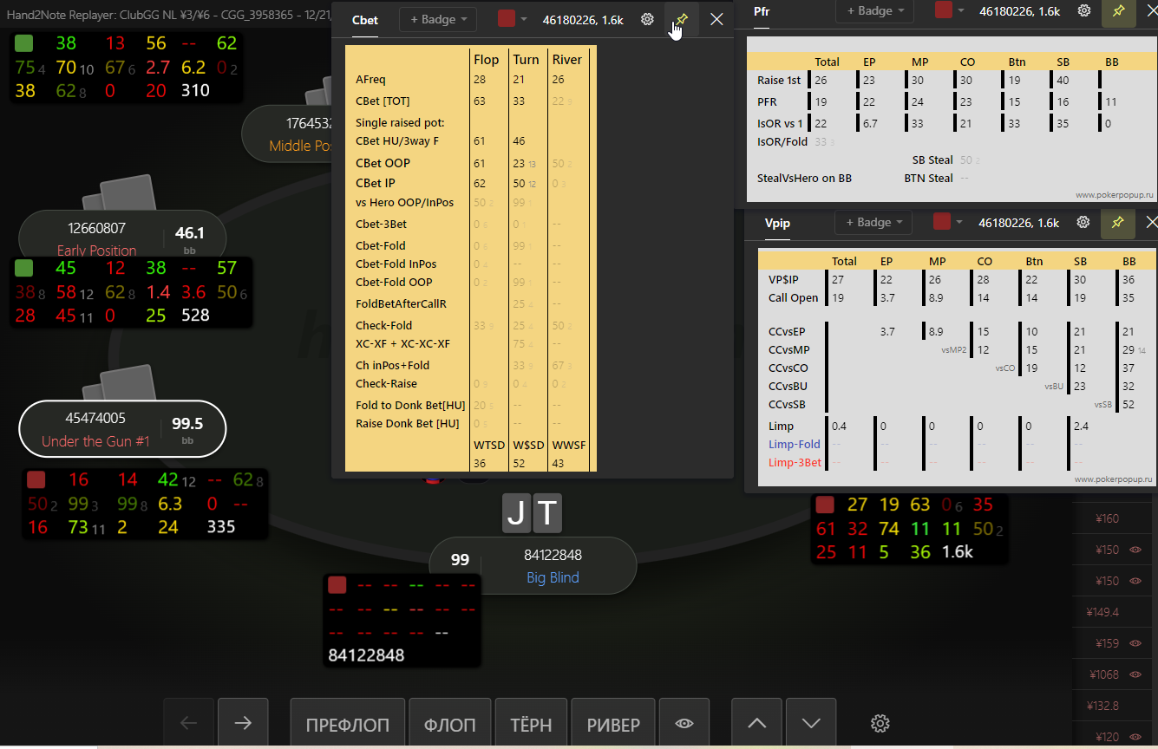1158x749 pixels.
Task: Click the ¥1068 amount in the hand list
Action: click(1105, 674)
